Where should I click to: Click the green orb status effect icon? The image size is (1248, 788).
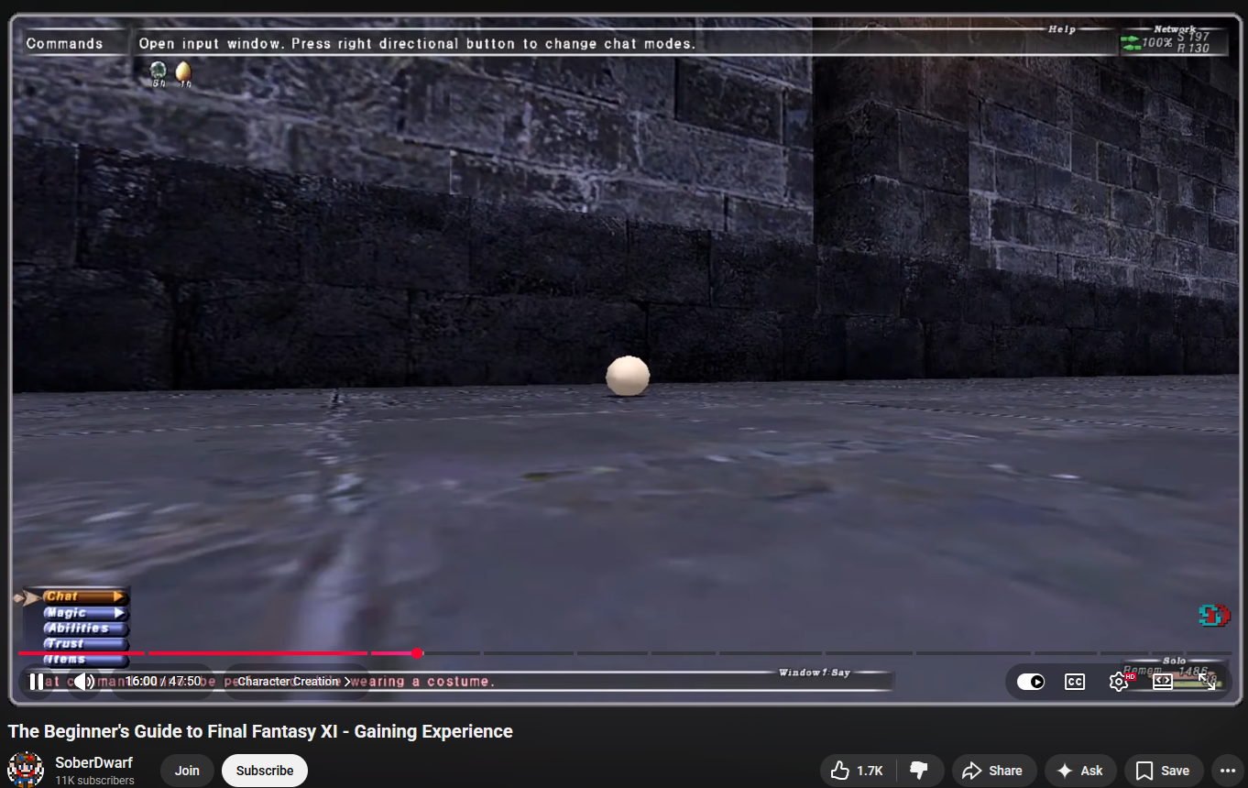159,71
